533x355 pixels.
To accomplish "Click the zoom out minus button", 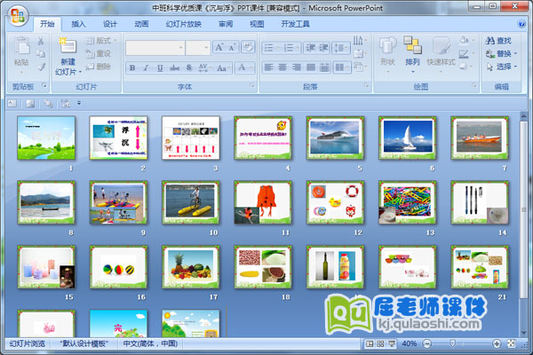I will (x=427, y=343).
